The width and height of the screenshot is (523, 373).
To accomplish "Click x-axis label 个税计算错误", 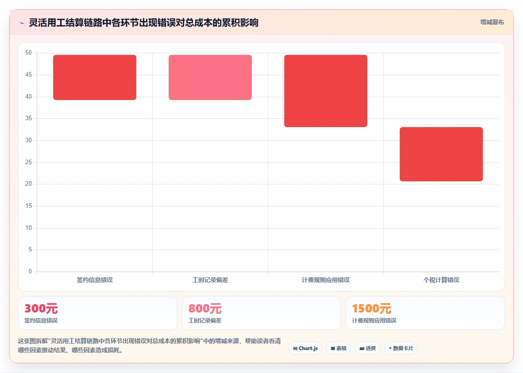I will point(441,280).
